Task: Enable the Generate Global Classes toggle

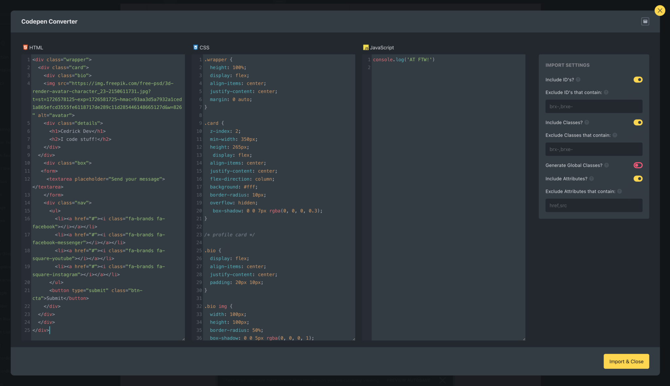Action: [638, 165]
